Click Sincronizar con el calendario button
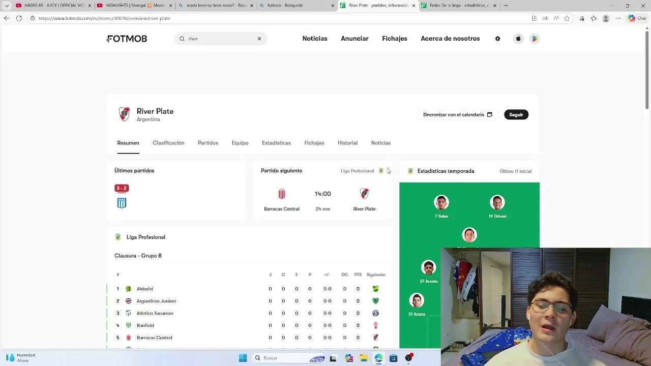This screenshot has width=651, height=366. (458, 114)
